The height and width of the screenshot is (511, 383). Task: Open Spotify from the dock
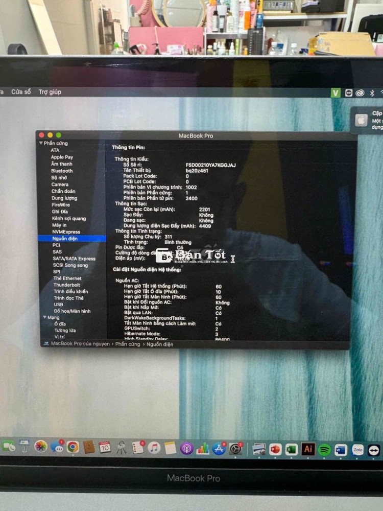pyautogui.click(x=324, y=450)
